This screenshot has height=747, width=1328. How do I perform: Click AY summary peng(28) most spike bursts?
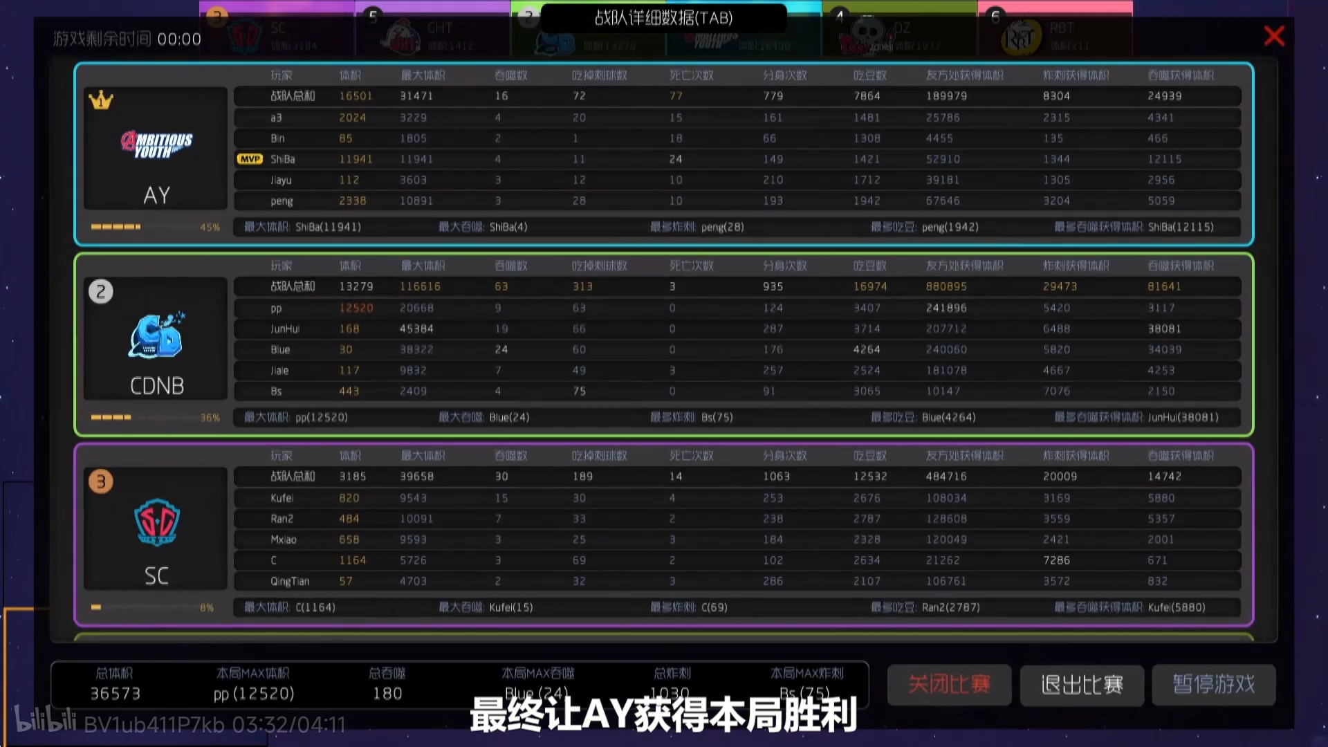pos(722,227)
